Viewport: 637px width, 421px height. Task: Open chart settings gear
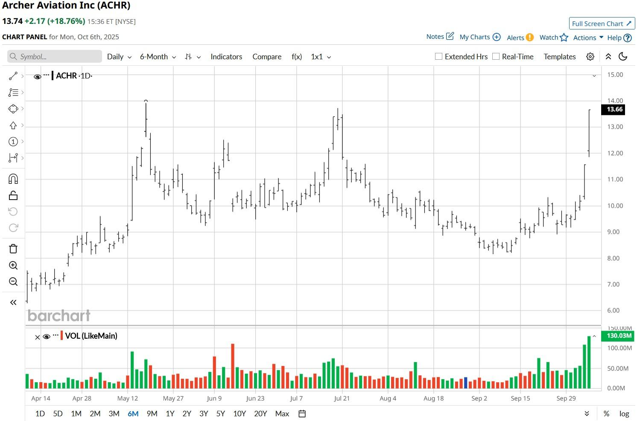590,57
